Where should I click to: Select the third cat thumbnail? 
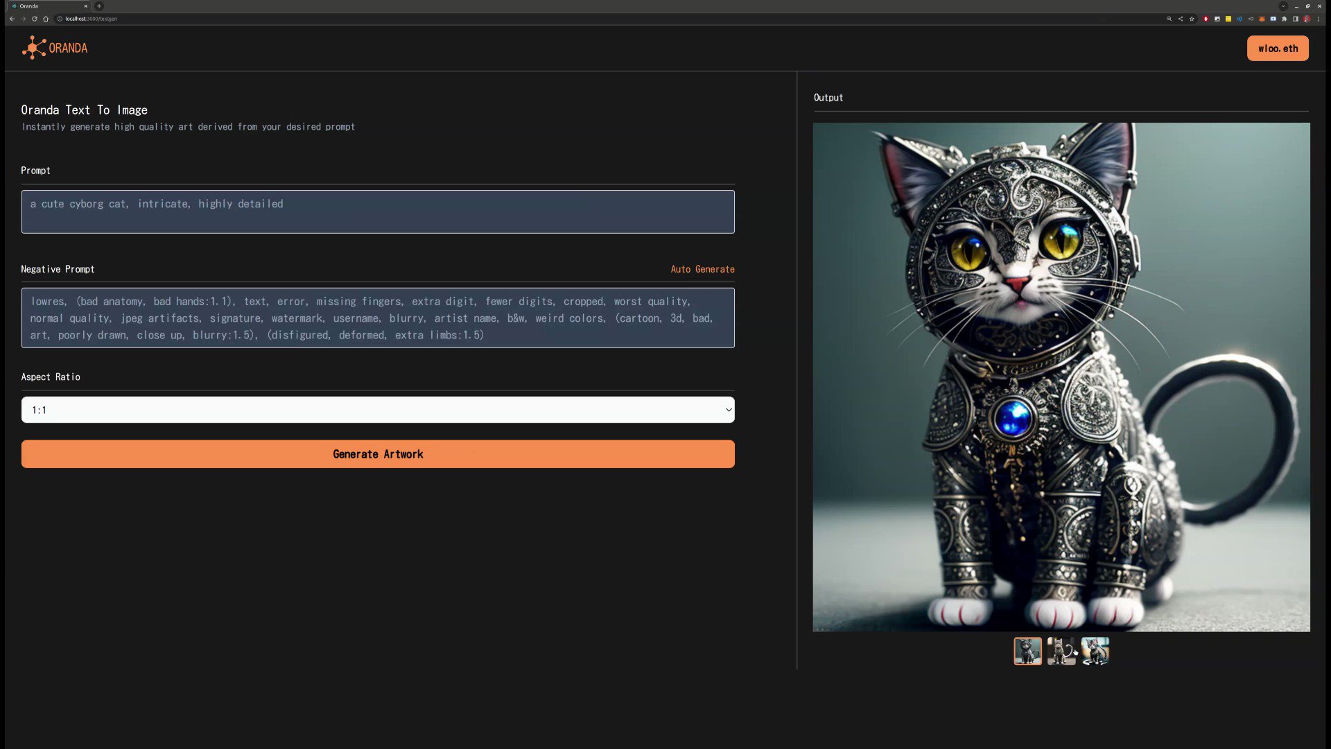(x=1095, y=651)
